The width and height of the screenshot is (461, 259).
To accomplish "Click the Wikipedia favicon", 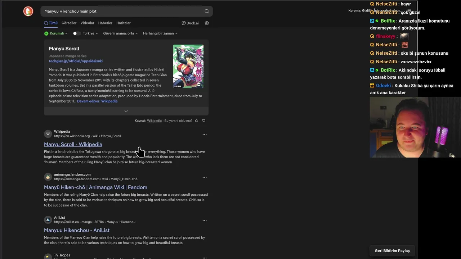I will 48,134.
